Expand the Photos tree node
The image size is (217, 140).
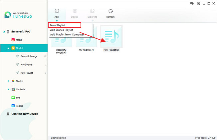8,81
